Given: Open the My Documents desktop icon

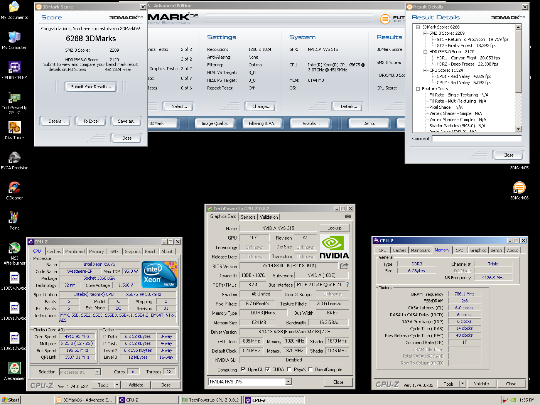Looking at the screenshot, I should click(14, 10).
